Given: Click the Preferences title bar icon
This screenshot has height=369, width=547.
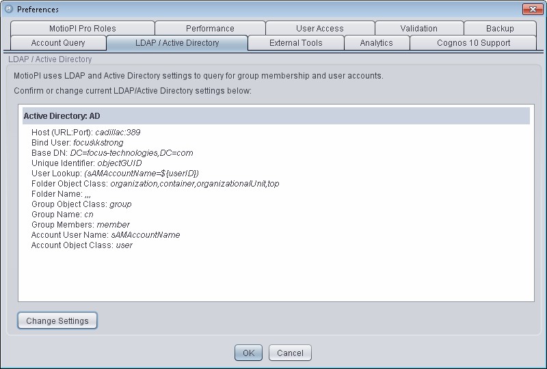Looking at the screenshot, I should [8, 9].
